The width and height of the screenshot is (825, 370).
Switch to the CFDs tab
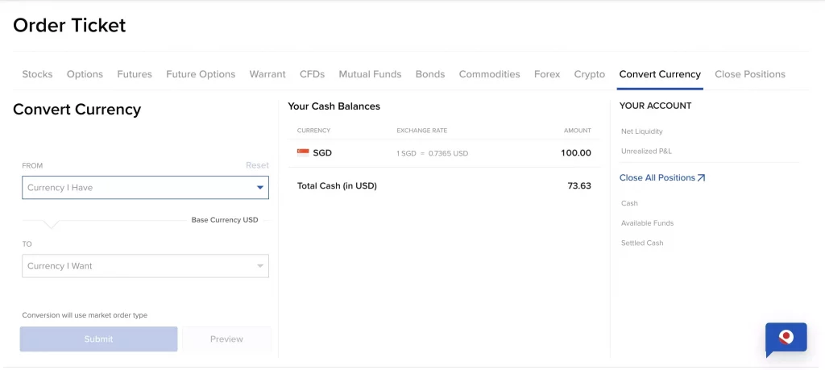click(312, 74)
